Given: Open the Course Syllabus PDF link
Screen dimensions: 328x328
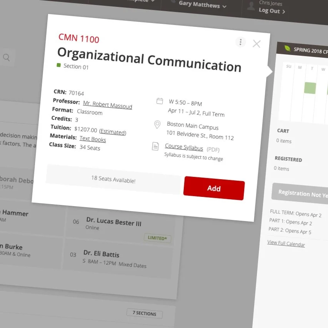Looking at the screenshot, I should point(184,147).
